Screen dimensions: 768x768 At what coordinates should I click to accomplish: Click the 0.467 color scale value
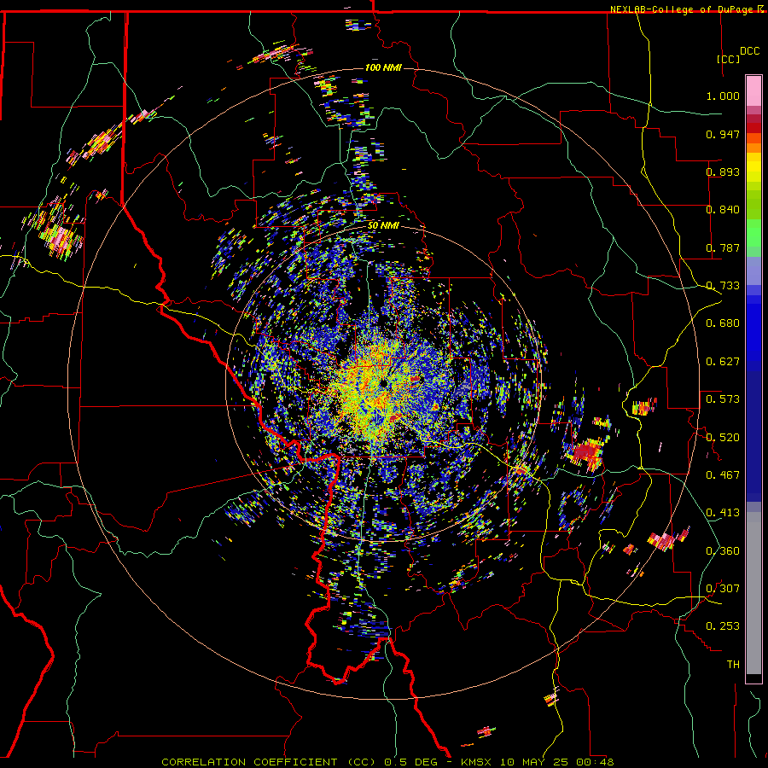(723, 475)
